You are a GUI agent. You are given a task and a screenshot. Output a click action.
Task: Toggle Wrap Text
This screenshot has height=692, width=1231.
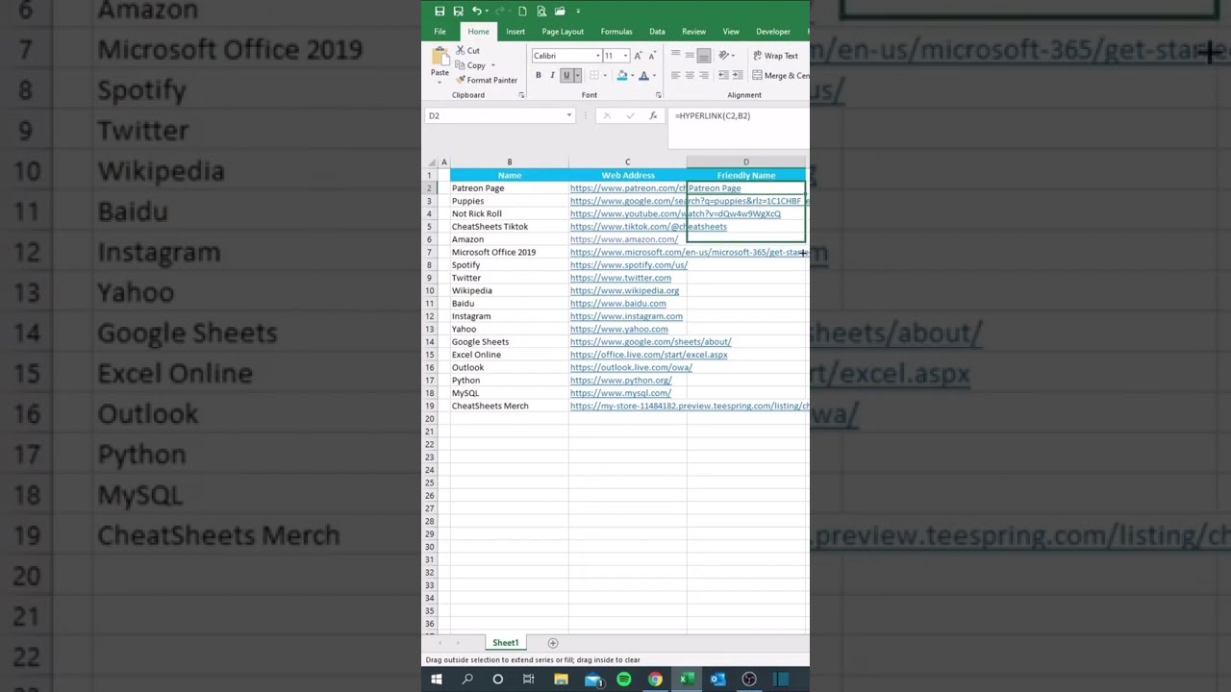[x=775, y=56]
